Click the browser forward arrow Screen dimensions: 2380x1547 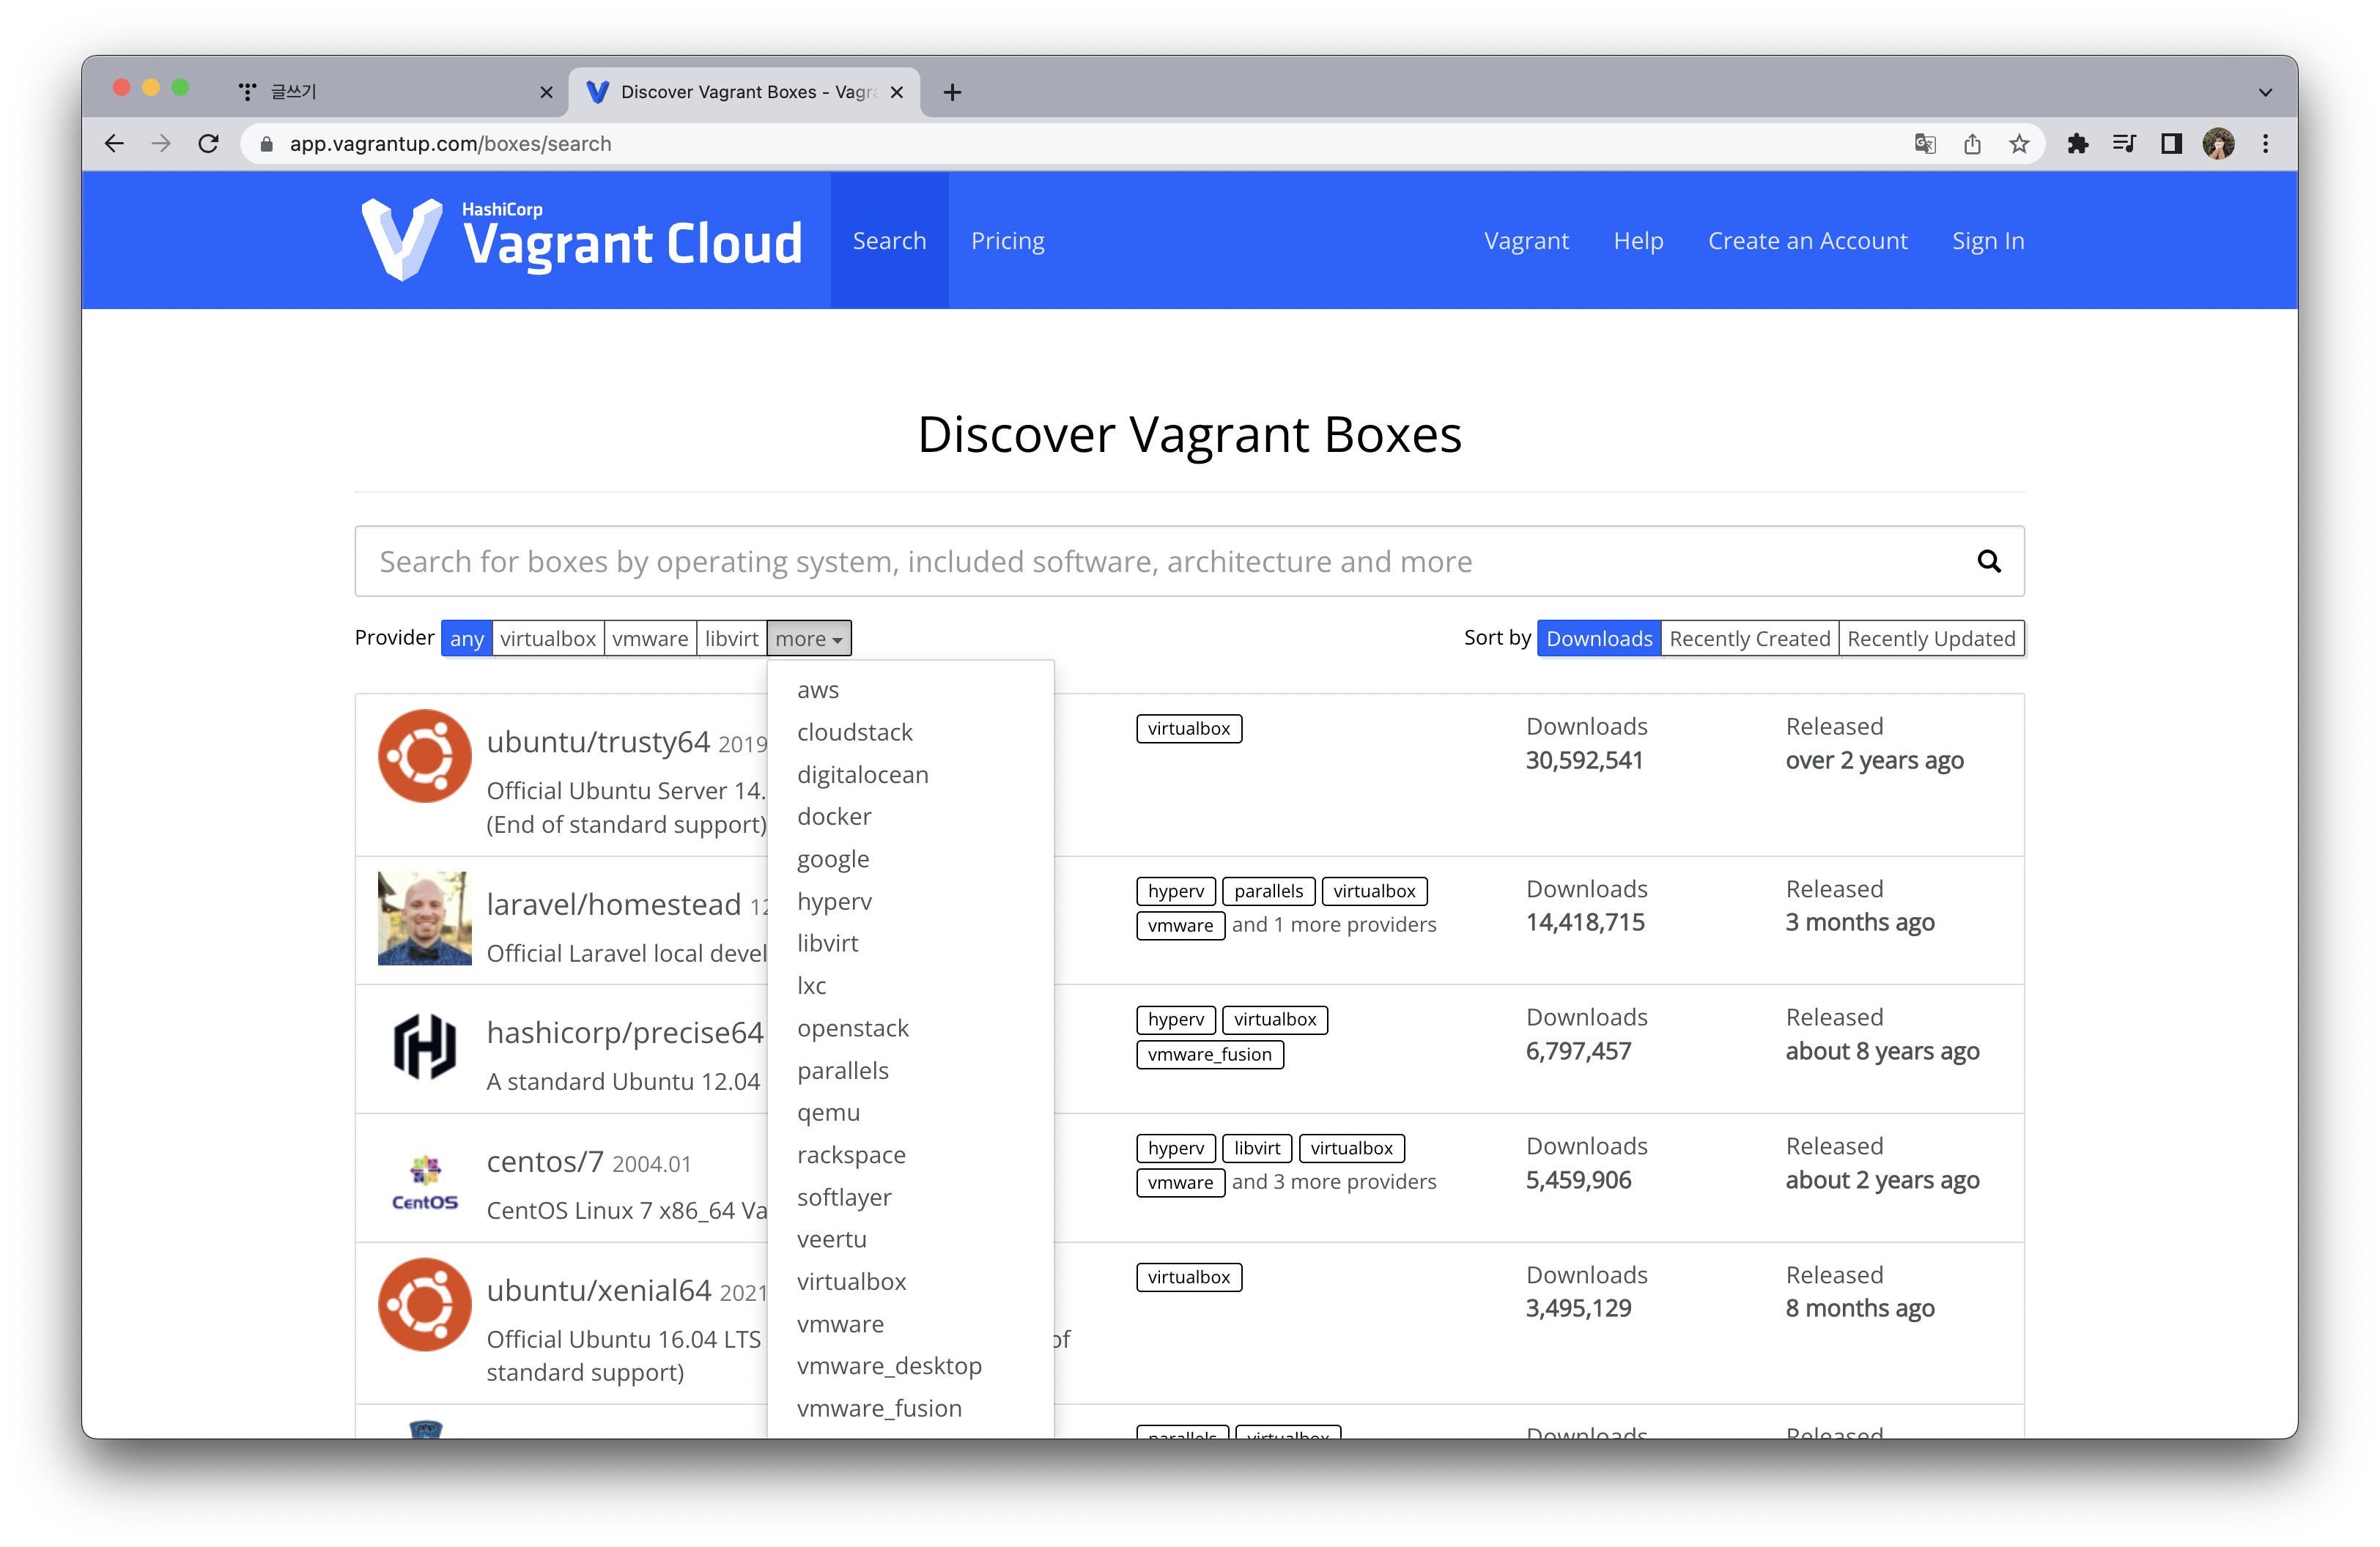tap(161, 144)
